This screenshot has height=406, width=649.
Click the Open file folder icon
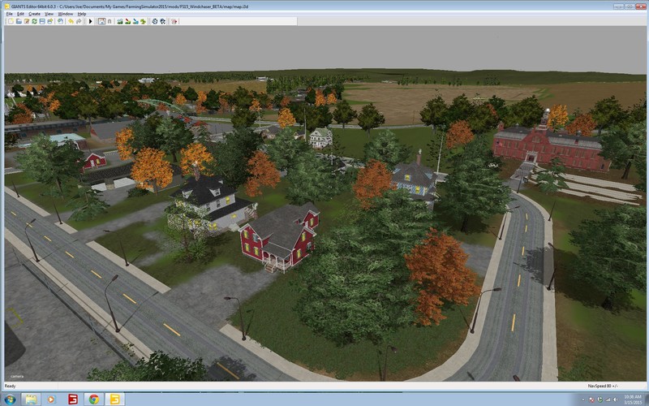pyautogui.click(x=19, y=21)
